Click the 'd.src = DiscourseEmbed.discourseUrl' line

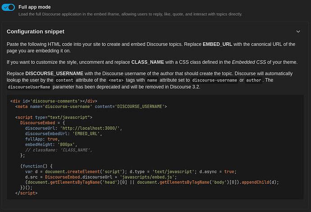(101, 177)
